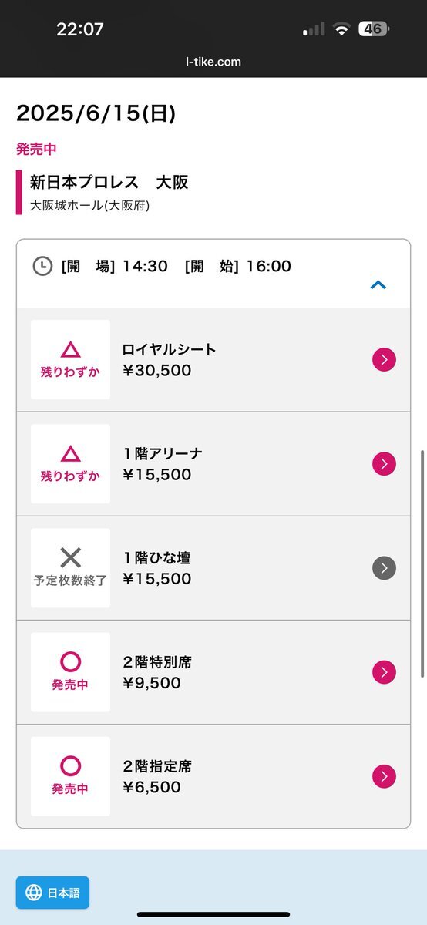Screen dimensions: 427x925
Task: Open the 日本語 language selector
Action: point(53,893)
